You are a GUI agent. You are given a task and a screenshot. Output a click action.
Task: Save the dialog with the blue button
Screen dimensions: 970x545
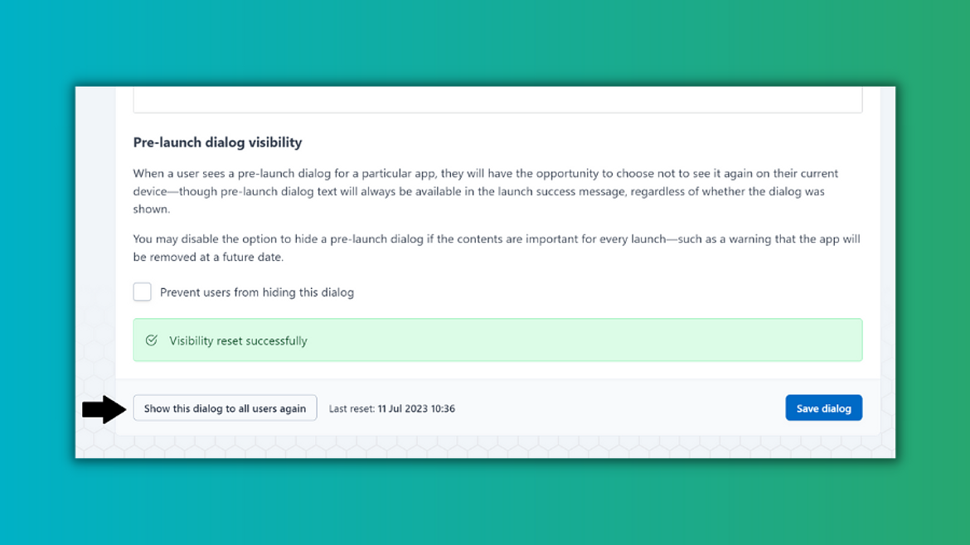[x=823, y=408]
